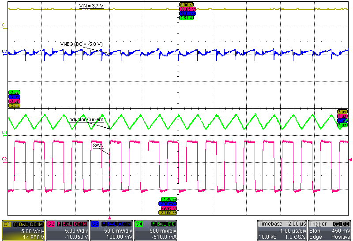Select the Inductor Current waveform label

[86, 119]
